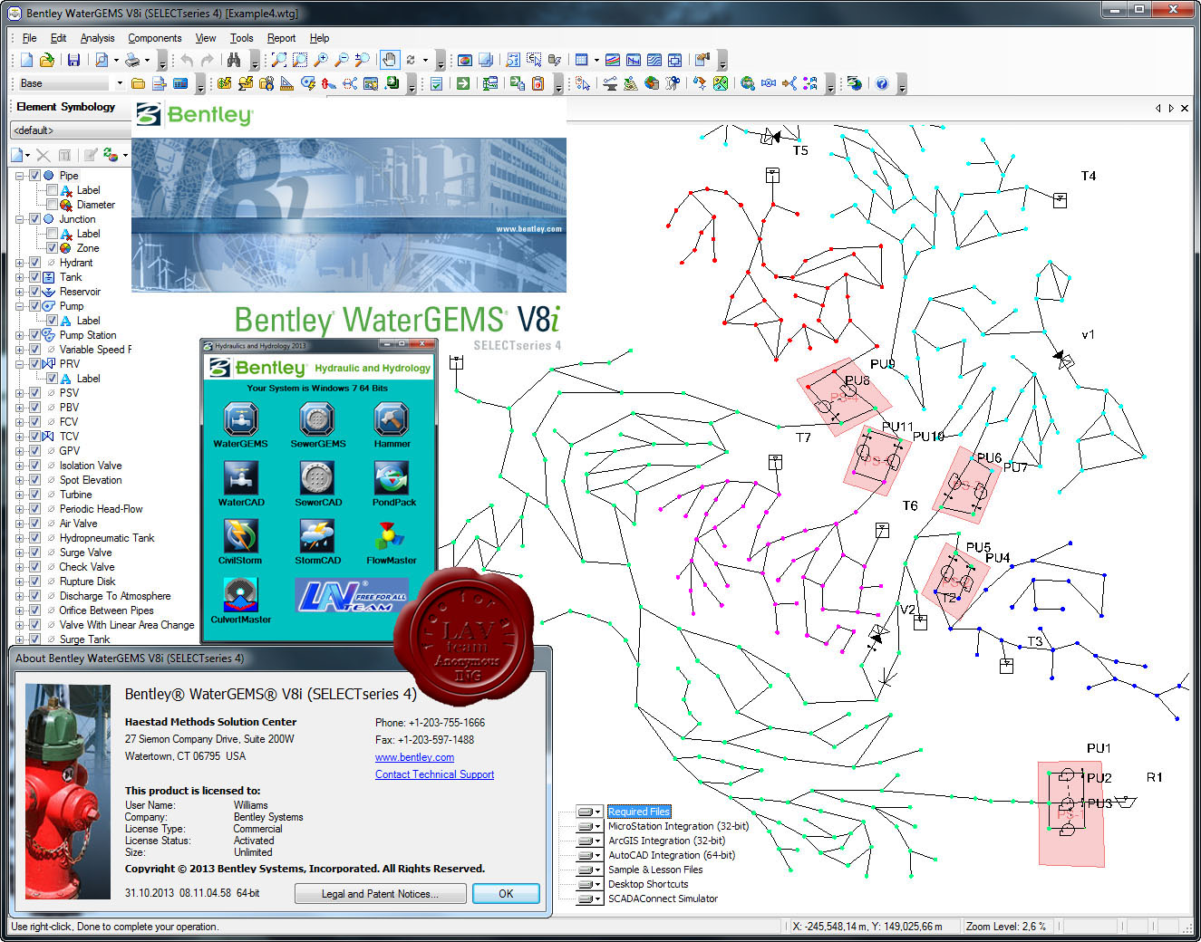
Task: Open the FlexTables grid icon
Action: pyautogui.click(x=582, y=60)
